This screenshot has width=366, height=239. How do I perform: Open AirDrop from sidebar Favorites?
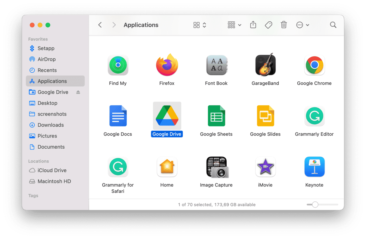click(x=46, y=59)
